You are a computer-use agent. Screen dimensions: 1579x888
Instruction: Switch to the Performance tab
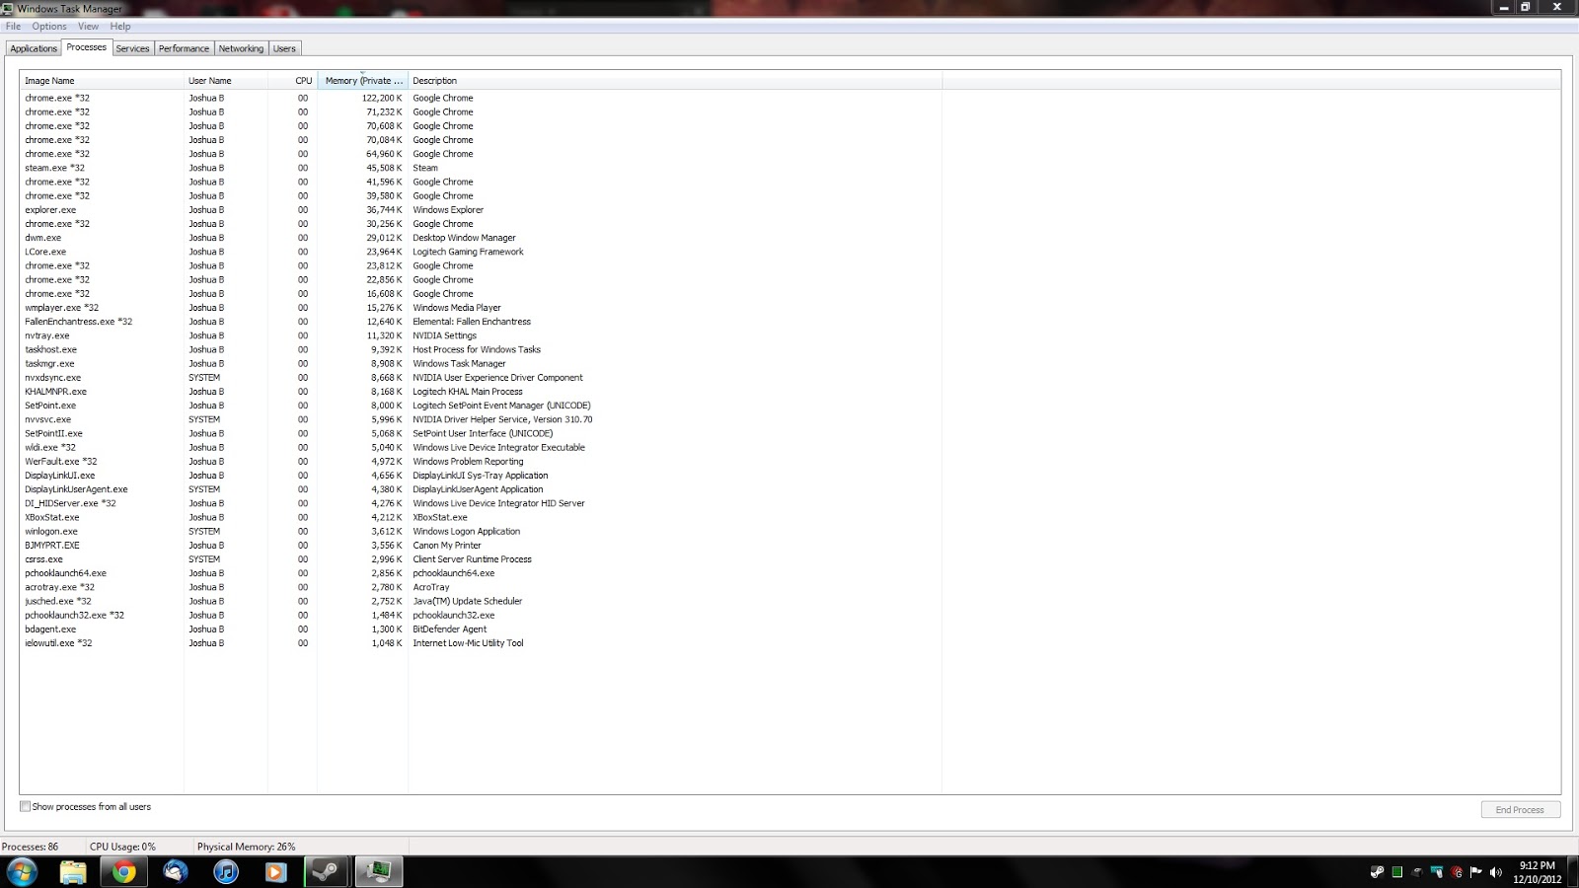click(x=184, y=48)
